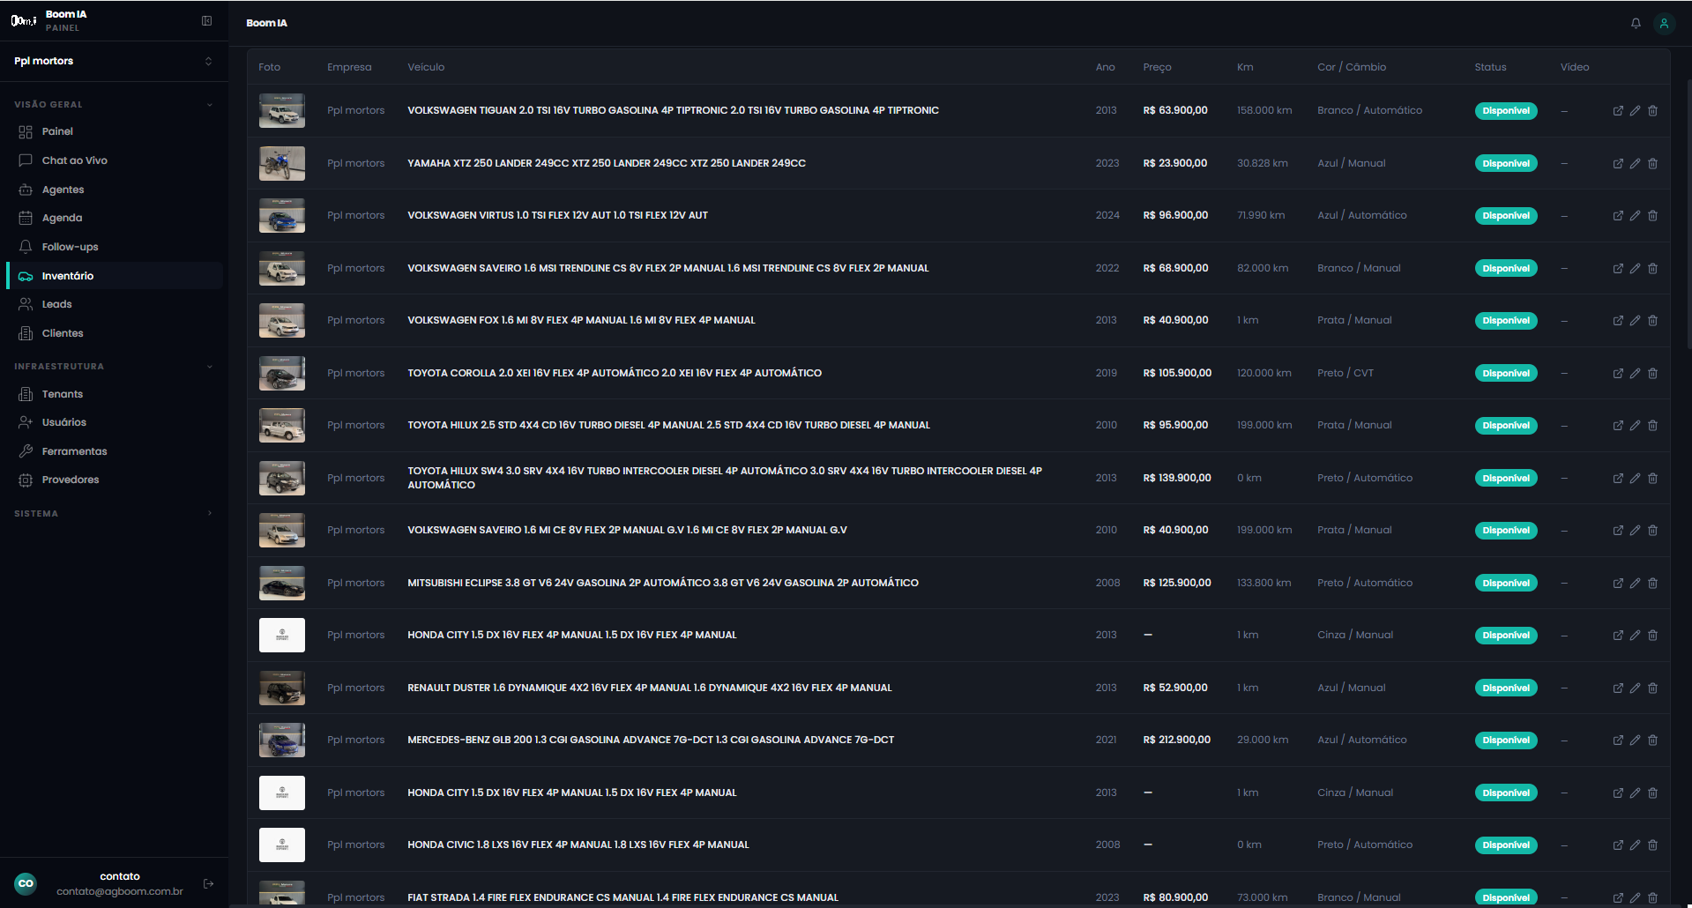Image resolution: width=1692 pixels, height=908 pixels.
Task: Click the notifications bell icon
Action: [1636, 23]
